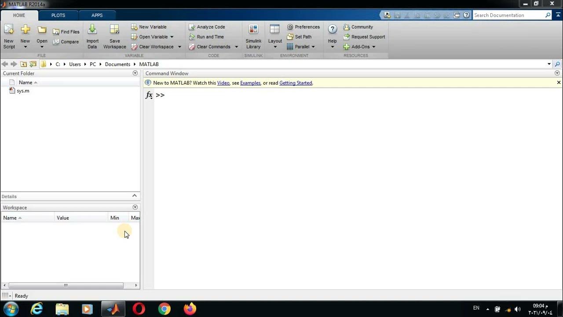Click the switch windows quick access icon

[457, 15]
